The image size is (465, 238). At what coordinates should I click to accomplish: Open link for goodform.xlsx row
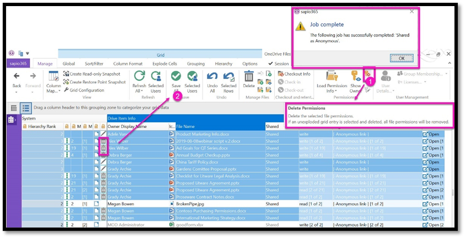[x=433, y=225]
